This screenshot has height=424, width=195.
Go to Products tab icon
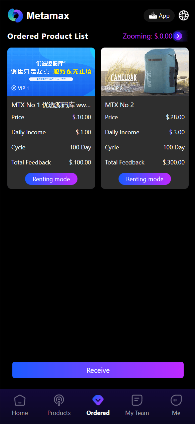59,400
